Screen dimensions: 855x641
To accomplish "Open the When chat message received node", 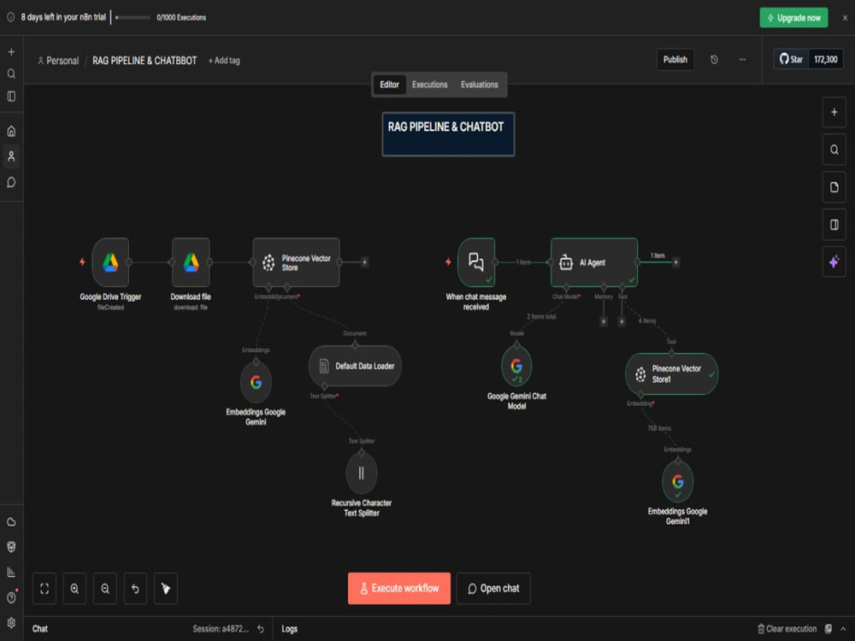I will (x=476, y=262).
